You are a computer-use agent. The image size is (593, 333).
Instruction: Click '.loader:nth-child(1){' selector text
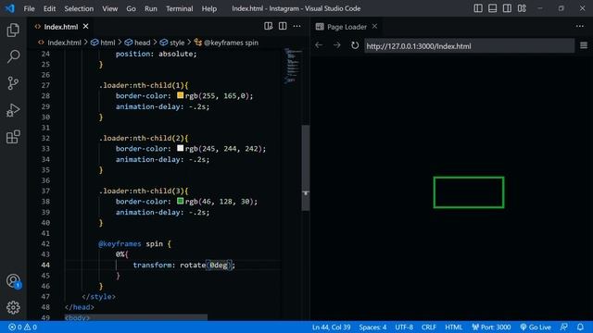point(144,85)
